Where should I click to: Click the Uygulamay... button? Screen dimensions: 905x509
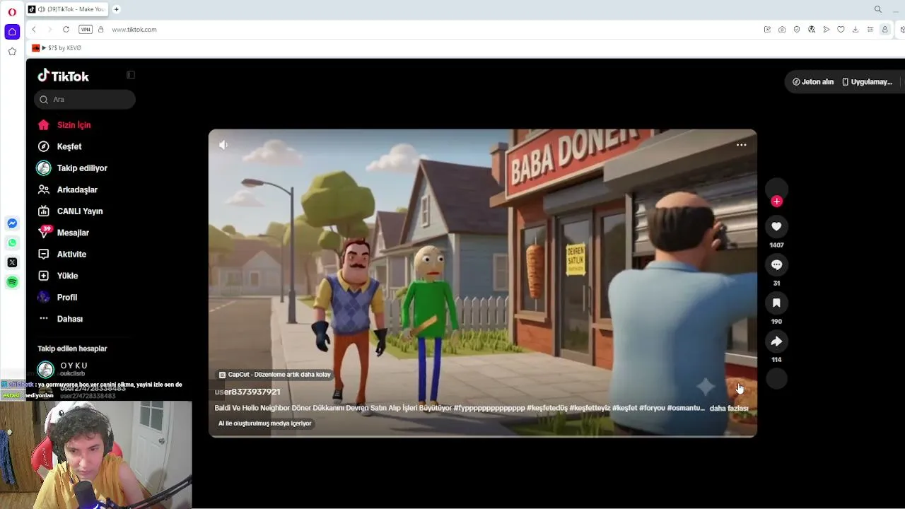pos(867,82)
